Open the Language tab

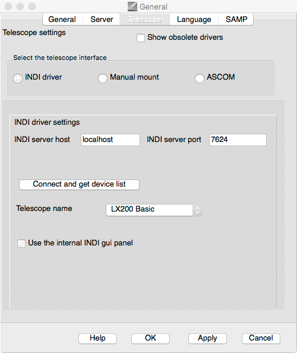click(194, 20)
